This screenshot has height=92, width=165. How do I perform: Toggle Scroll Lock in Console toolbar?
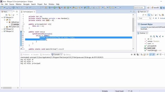[x=145, y=54]
